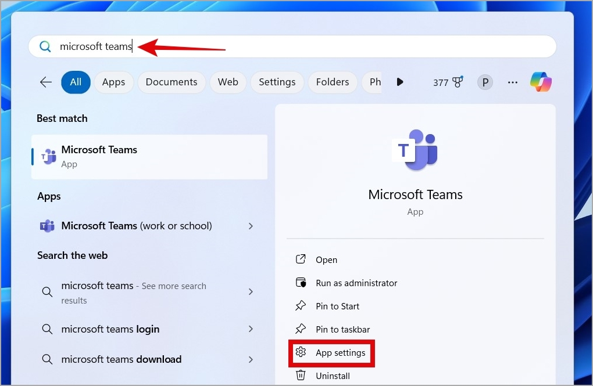Select the All filter tab
Image resolution: width=593 pixels, height=386 pixels.
pyautogui.click(x=76, y=82)
